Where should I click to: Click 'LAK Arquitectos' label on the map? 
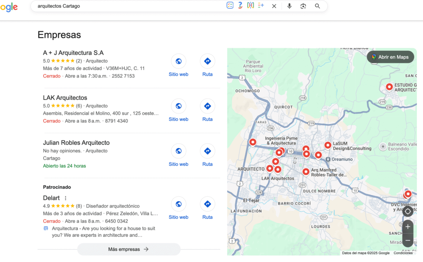[x=278, y=178]
